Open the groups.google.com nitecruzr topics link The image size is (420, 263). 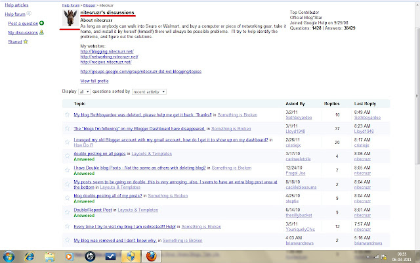[141, 72]
